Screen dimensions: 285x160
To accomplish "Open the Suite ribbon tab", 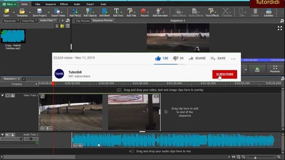I will [103, 4].
